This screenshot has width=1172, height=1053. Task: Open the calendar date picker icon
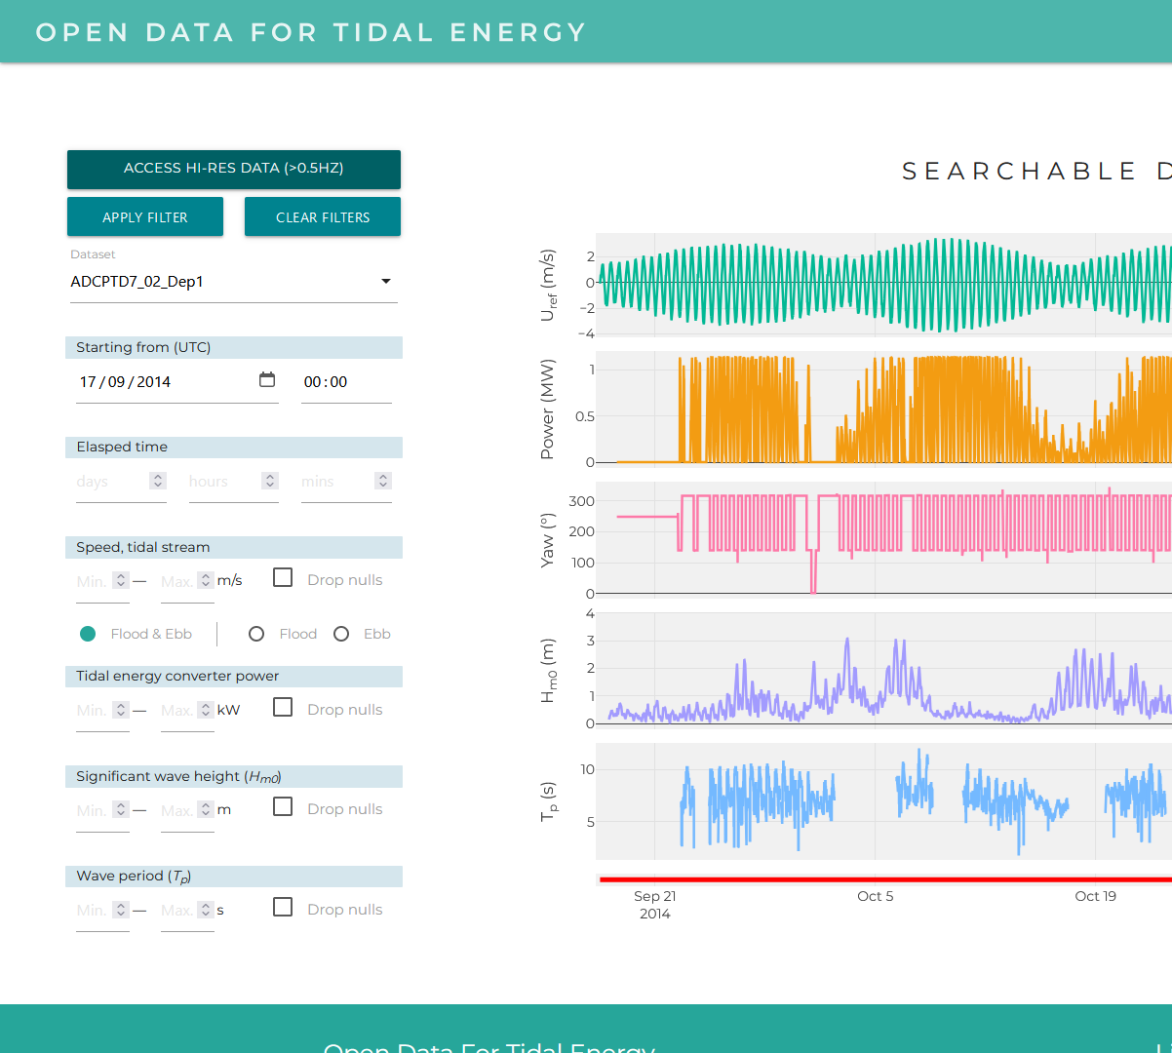[x=267, y=380]
